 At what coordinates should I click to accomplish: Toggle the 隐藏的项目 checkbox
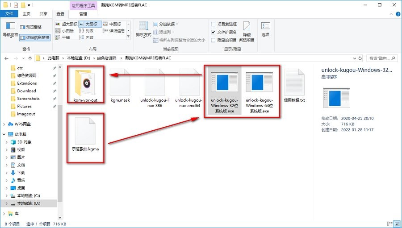(213, 40)
